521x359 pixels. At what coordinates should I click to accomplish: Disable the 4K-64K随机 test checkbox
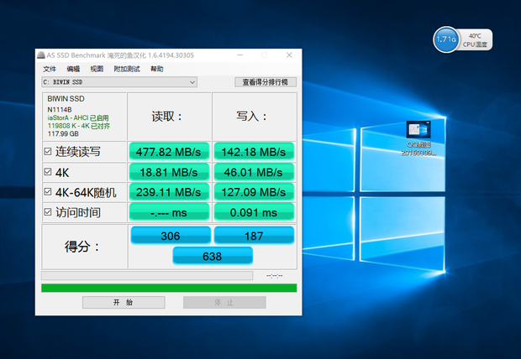coord(48,192)
